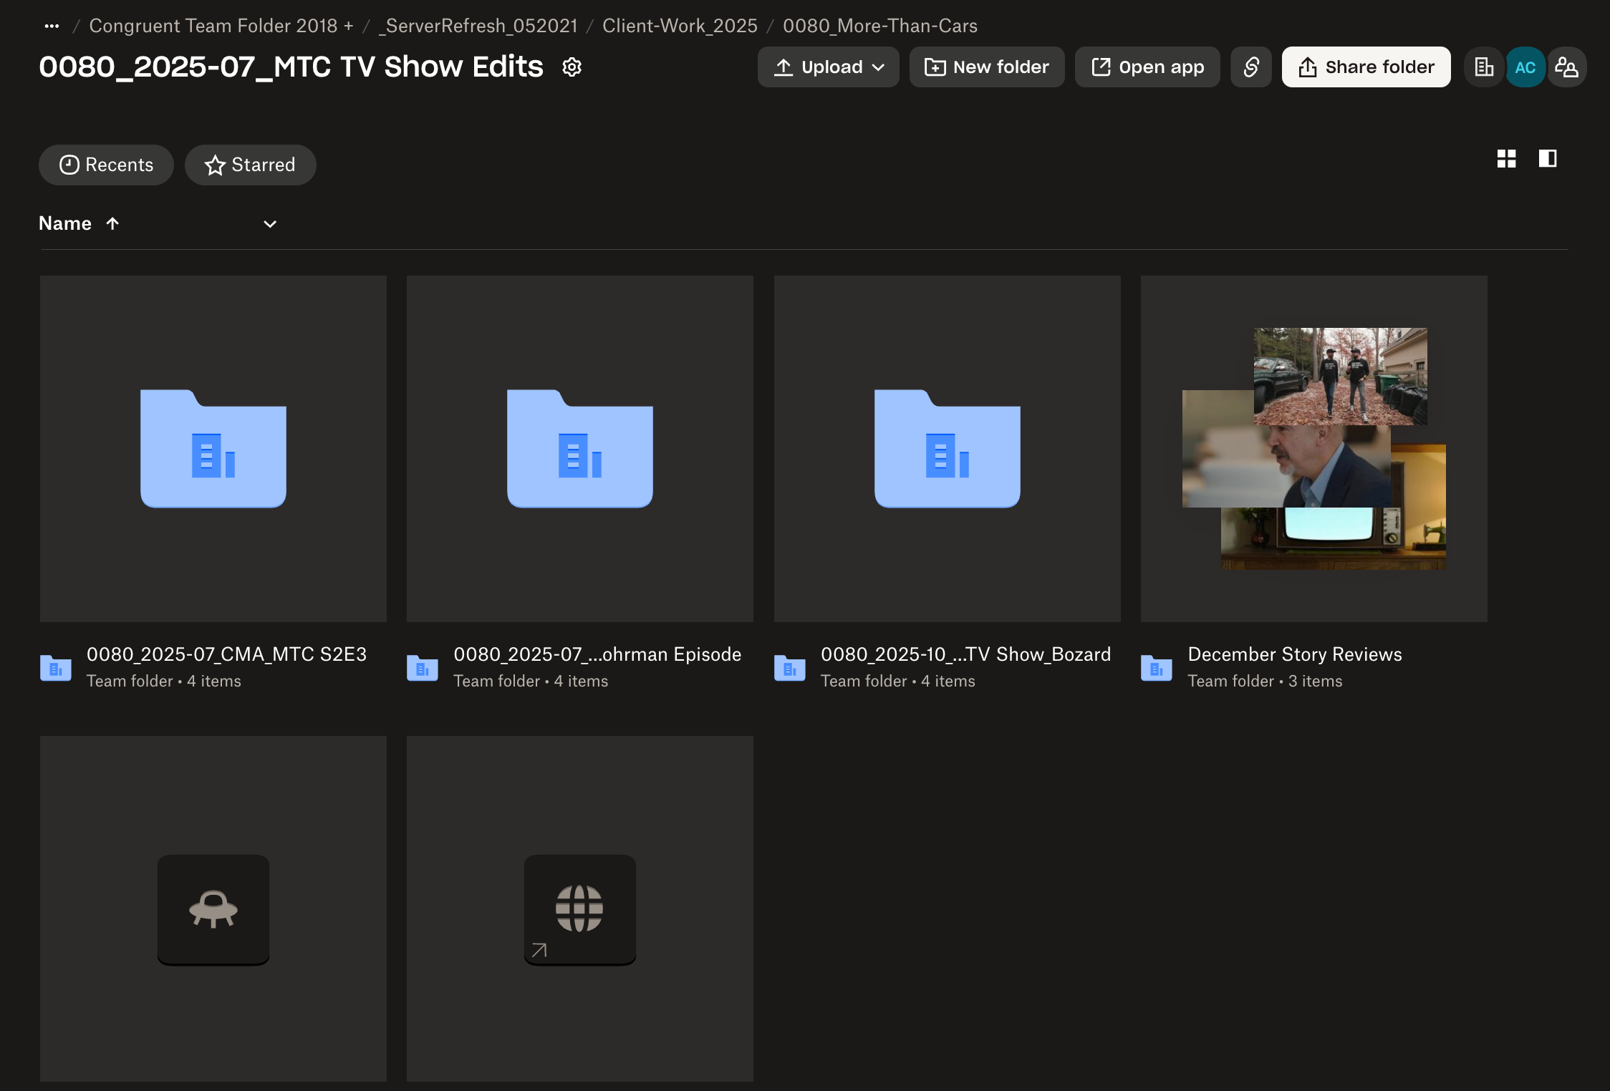Open folder settings via the gear icon
This screenshot has width=1610, height=1091.
pos(572,67)
